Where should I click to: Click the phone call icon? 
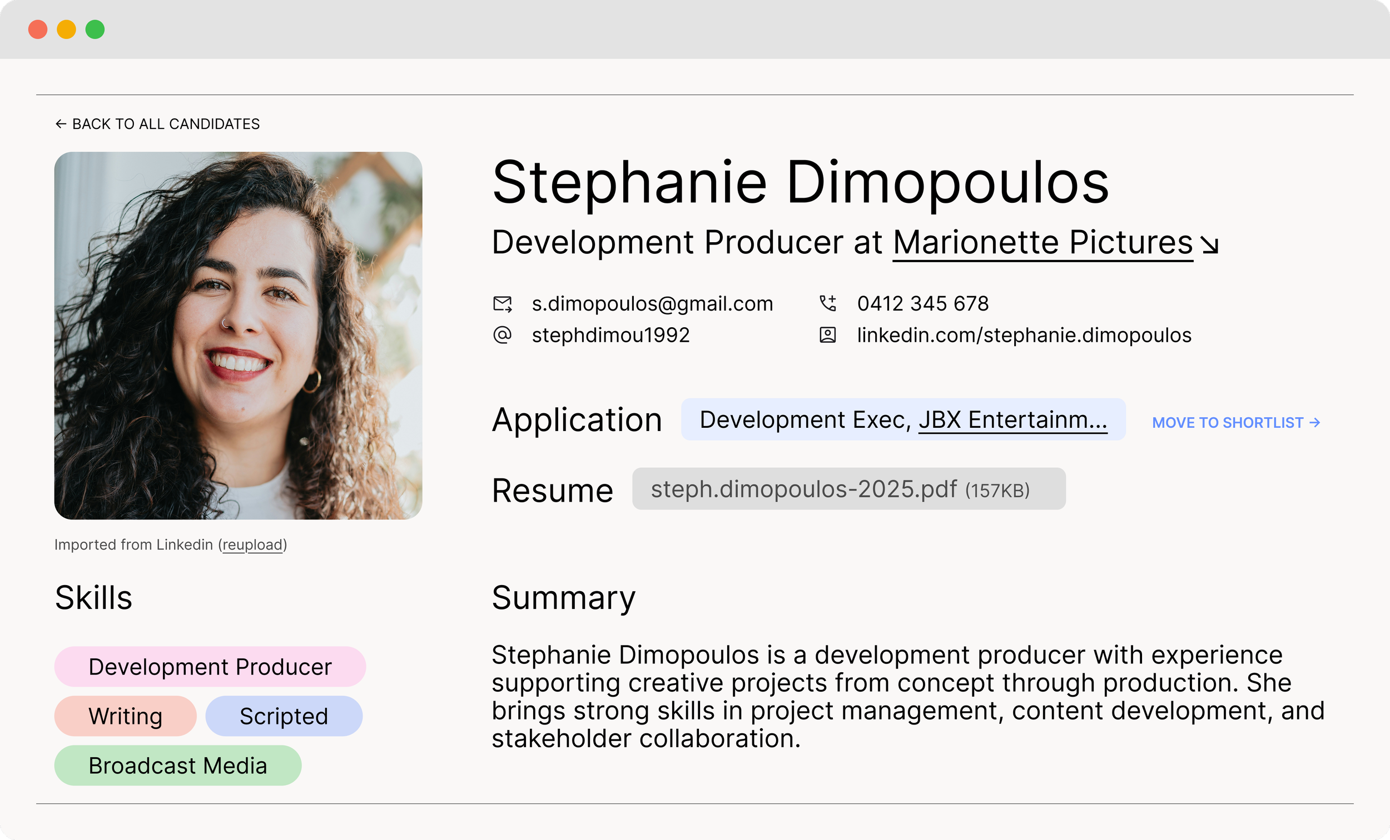pyautogui.click(x=827, y=303)
